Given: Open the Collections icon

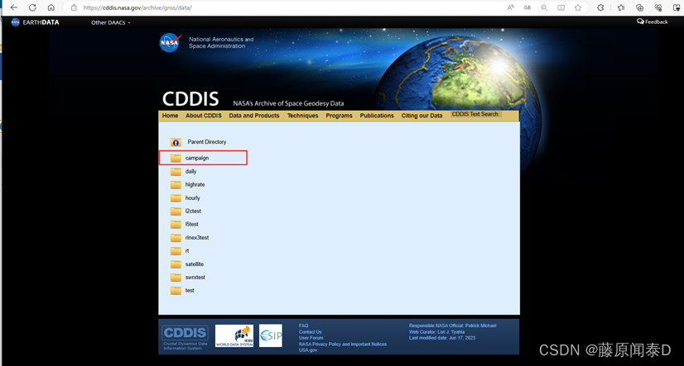Looking at the screenshot, I should [639, 7].
